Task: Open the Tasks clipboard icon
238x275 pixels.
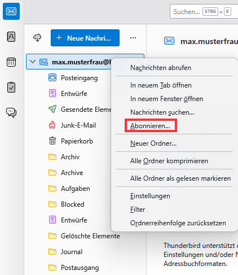Action: [11, 88]
